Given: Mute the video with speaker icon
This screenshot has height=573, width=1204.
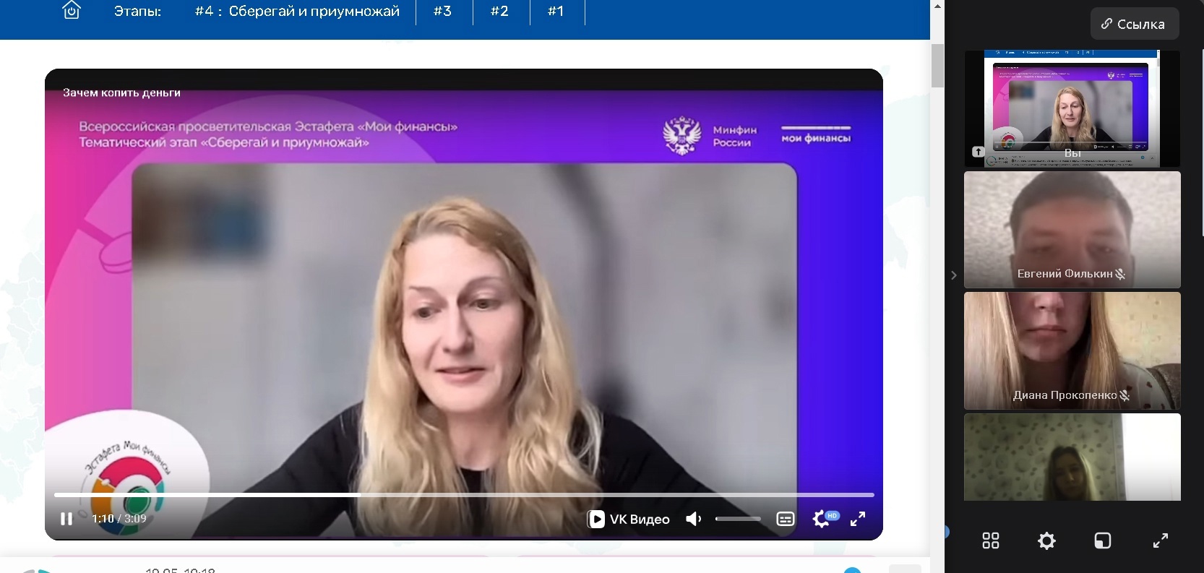Looking at the screenshot, I should [694, 519].
